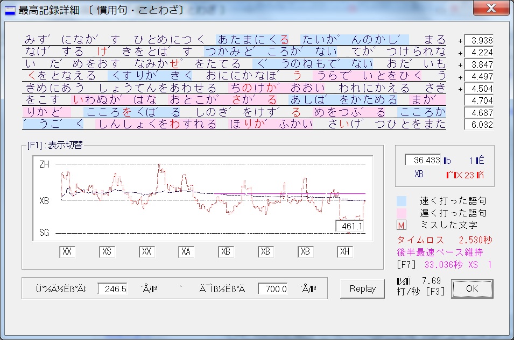
Task: Click the 4.504 line time field
Action: point(478,89)
